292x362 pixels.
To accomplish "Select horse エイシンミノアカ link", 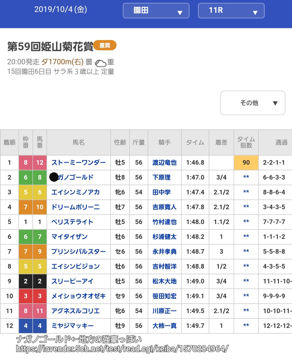I will point(75,192).
